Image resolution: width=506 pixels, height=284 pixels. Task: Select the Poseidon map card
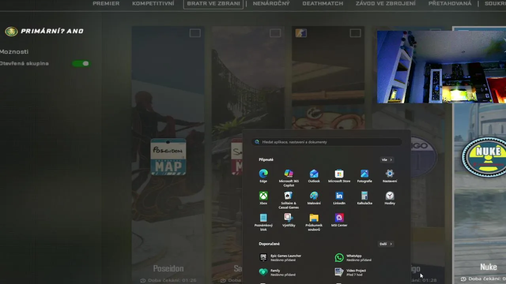(x=168, y=155)
